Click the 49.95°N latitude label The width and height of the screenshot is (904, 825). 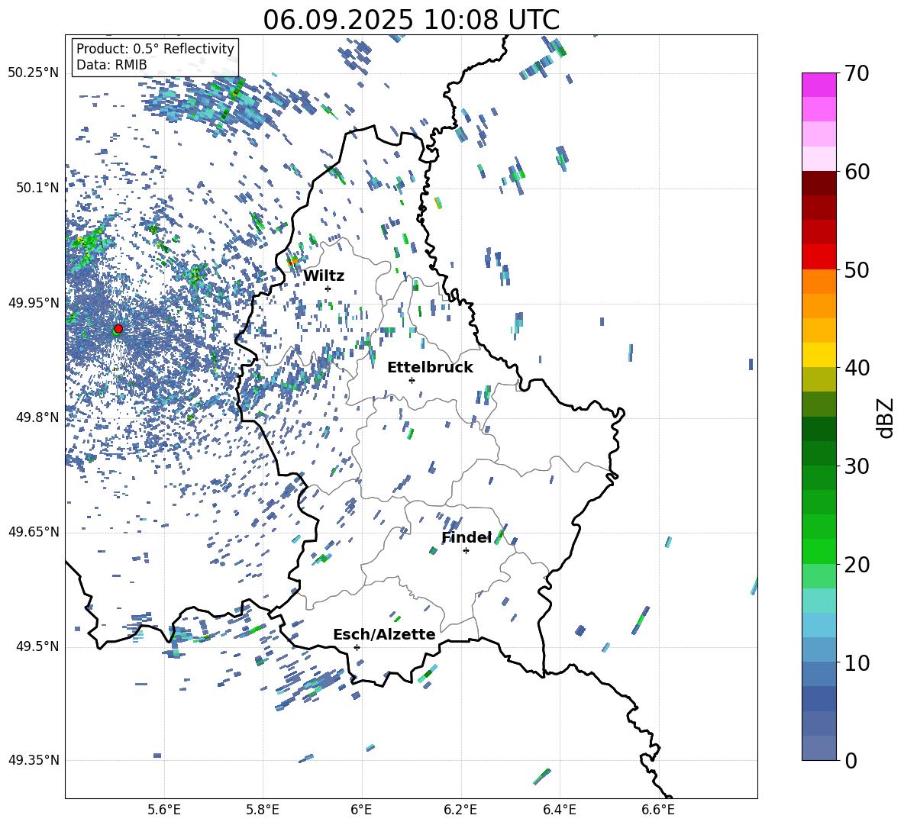point(34,303)
